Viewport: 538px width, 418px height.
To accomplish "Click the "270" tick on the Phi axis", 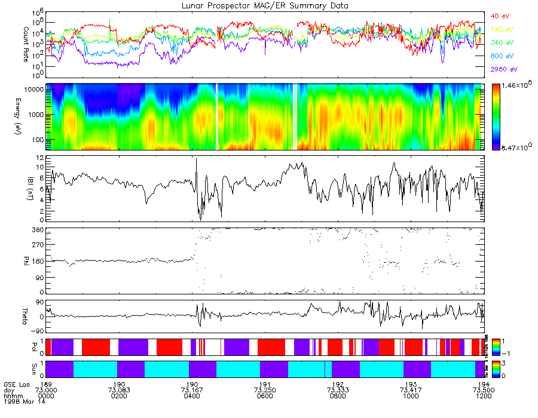I will (38, 245).
